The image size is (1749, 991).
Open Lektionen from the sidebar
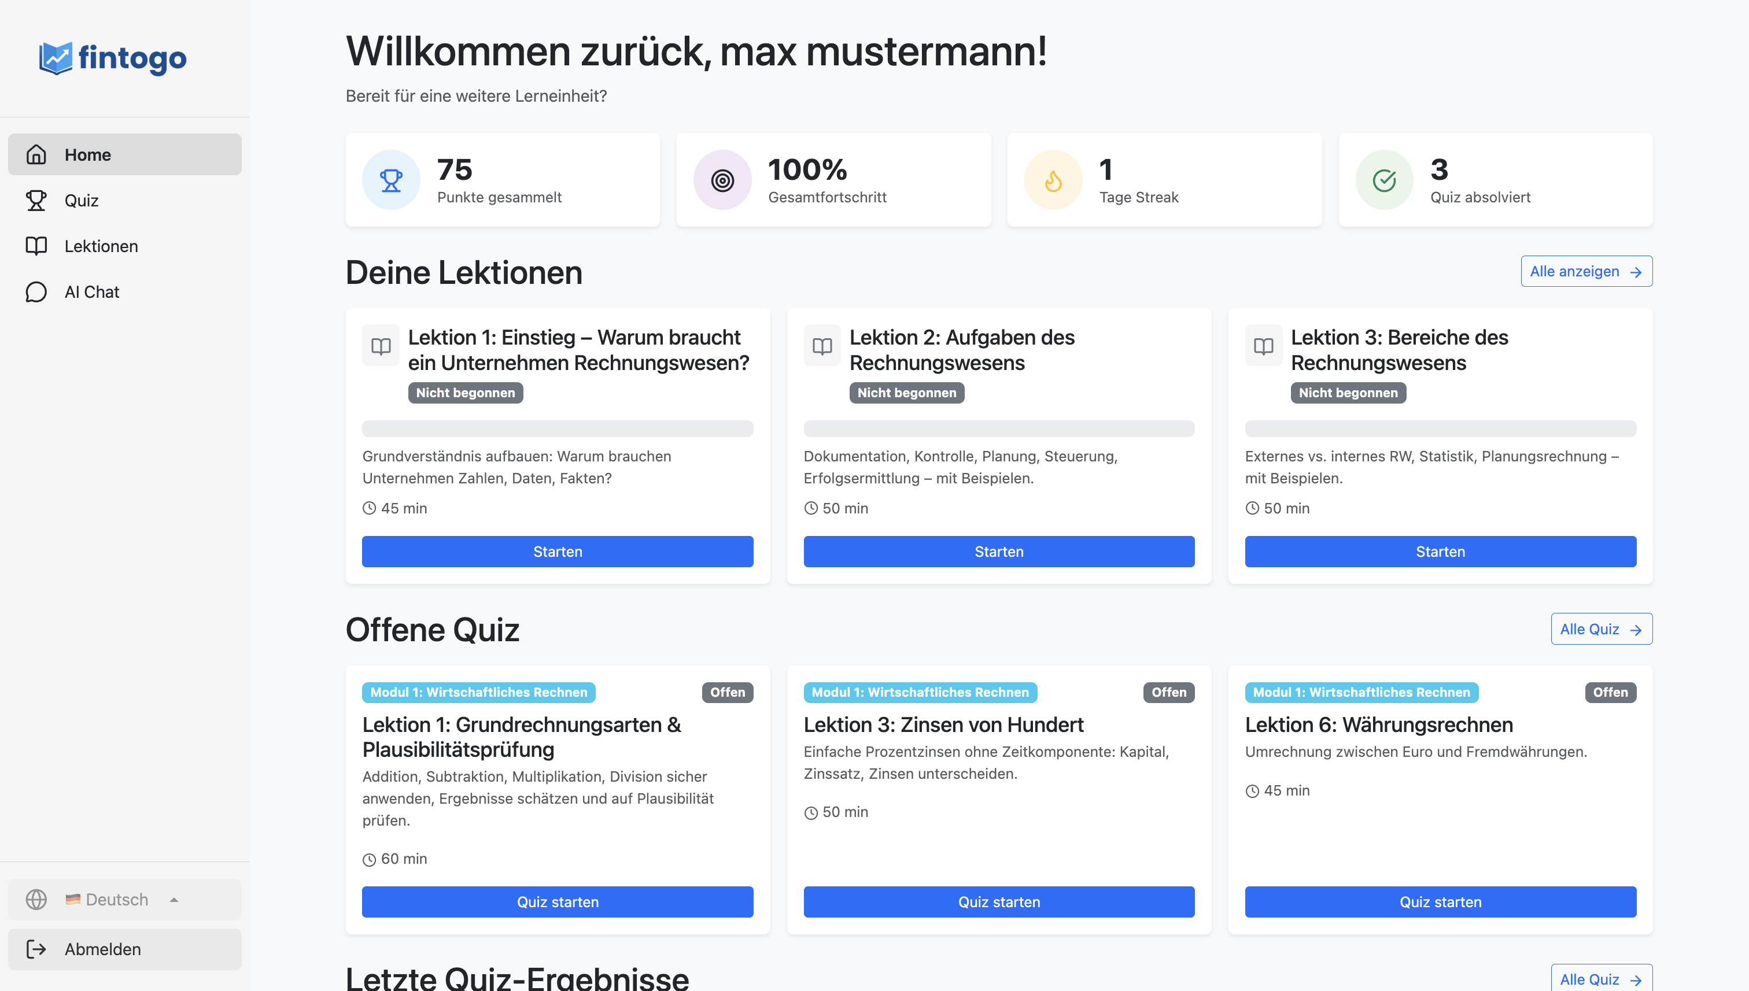pyautogui.click(x=101, y=246)
